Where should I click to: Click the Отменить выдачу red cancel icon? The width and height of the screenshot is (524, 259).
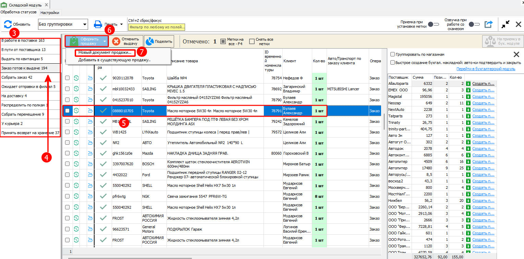click(x=116, y=41)
